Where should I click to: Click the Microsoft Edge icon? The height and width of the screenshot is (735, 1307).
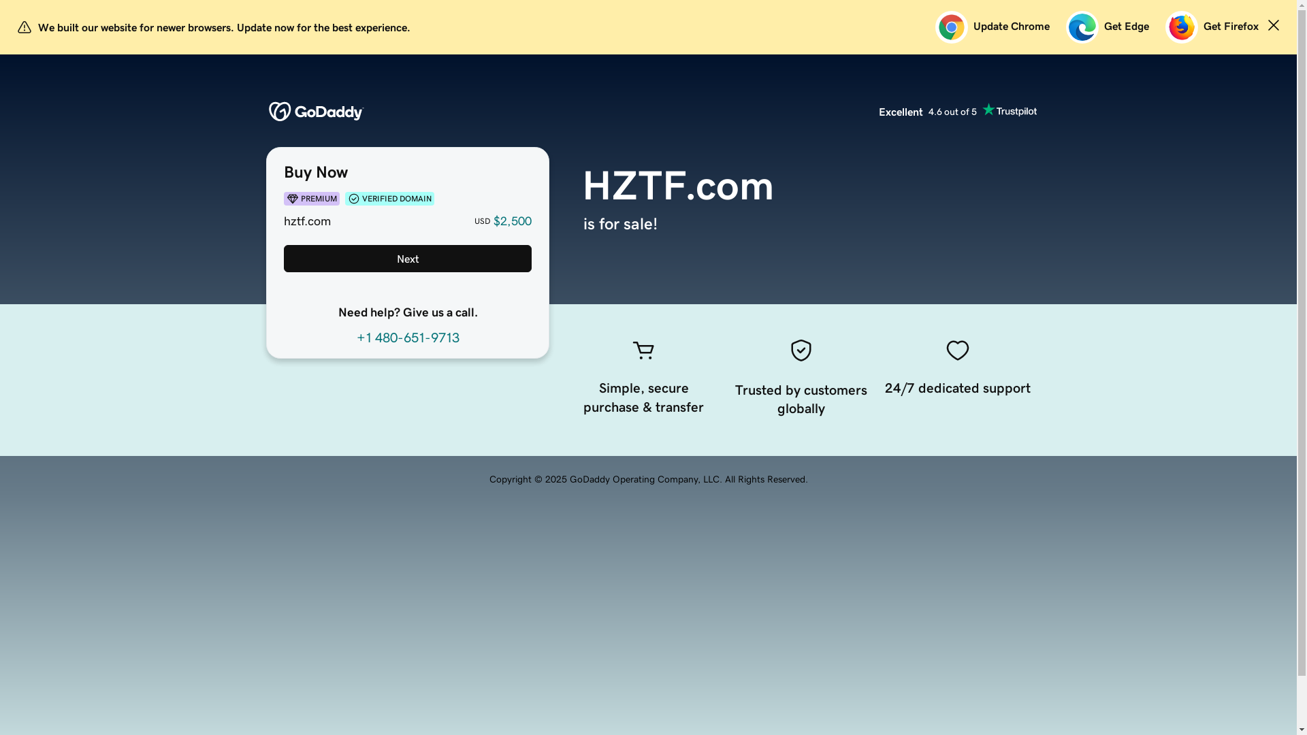(1082, 27)
